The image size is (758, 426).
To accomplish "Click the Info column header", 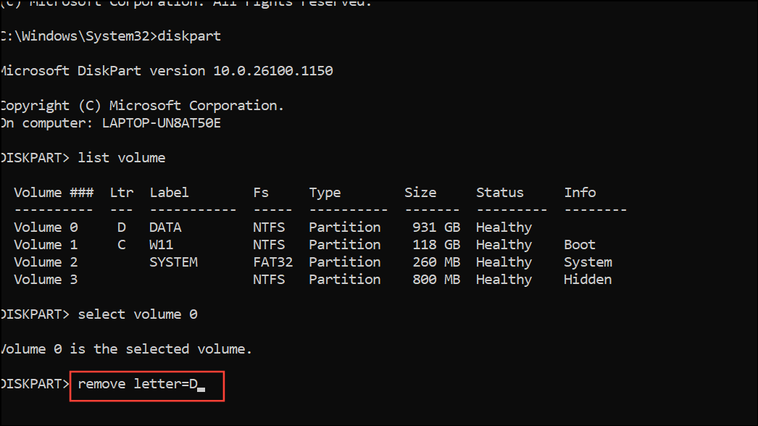I will pyautogui.click(x=580, y=193).
